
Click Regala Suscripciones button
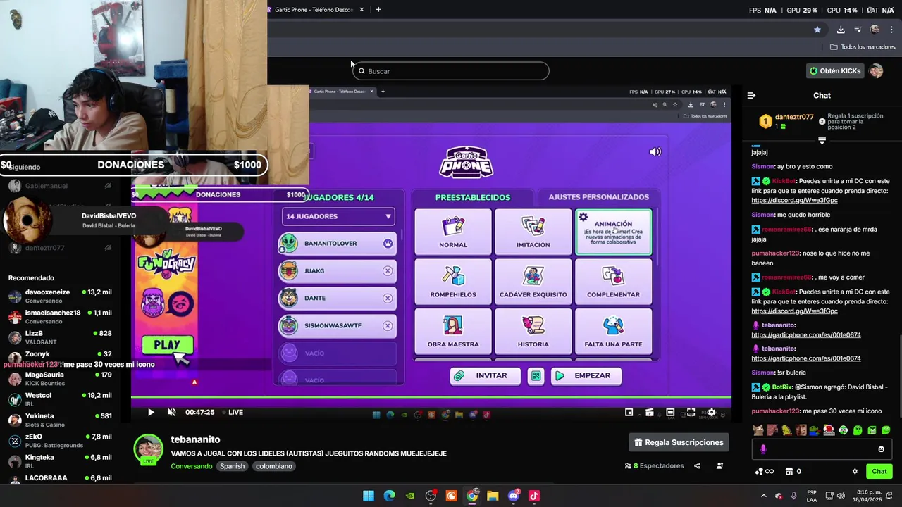[x=679, y=442]
